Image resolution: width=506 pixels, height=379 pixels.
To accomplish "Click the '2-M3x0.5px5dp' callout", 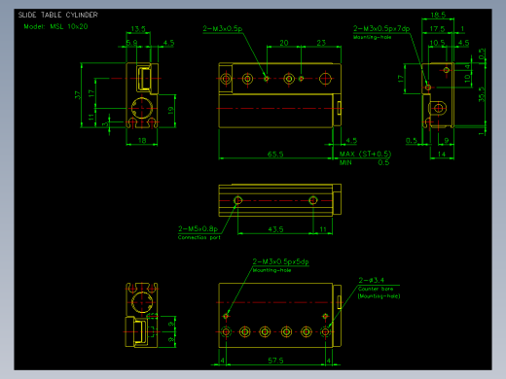I will pyautogui.click(x=280, y=261).
